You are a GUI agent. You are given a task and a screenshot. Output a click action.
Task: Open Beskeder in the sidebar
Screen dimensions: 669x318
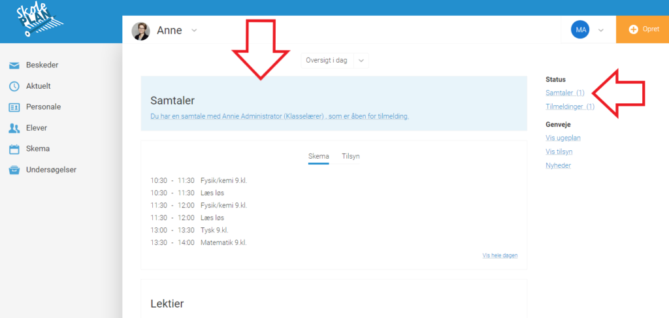click(x=42, y=65)
